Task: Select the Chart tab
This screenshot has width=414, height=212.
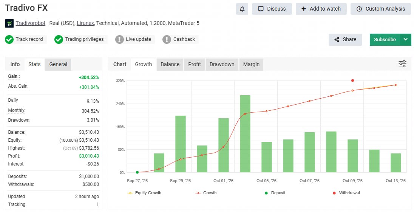Action: [120, 64]
